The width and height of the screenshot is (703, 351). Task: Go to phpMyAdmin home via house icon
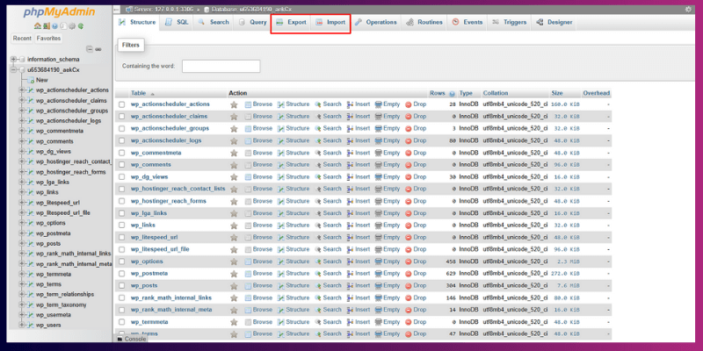click(x=38, y=26)
